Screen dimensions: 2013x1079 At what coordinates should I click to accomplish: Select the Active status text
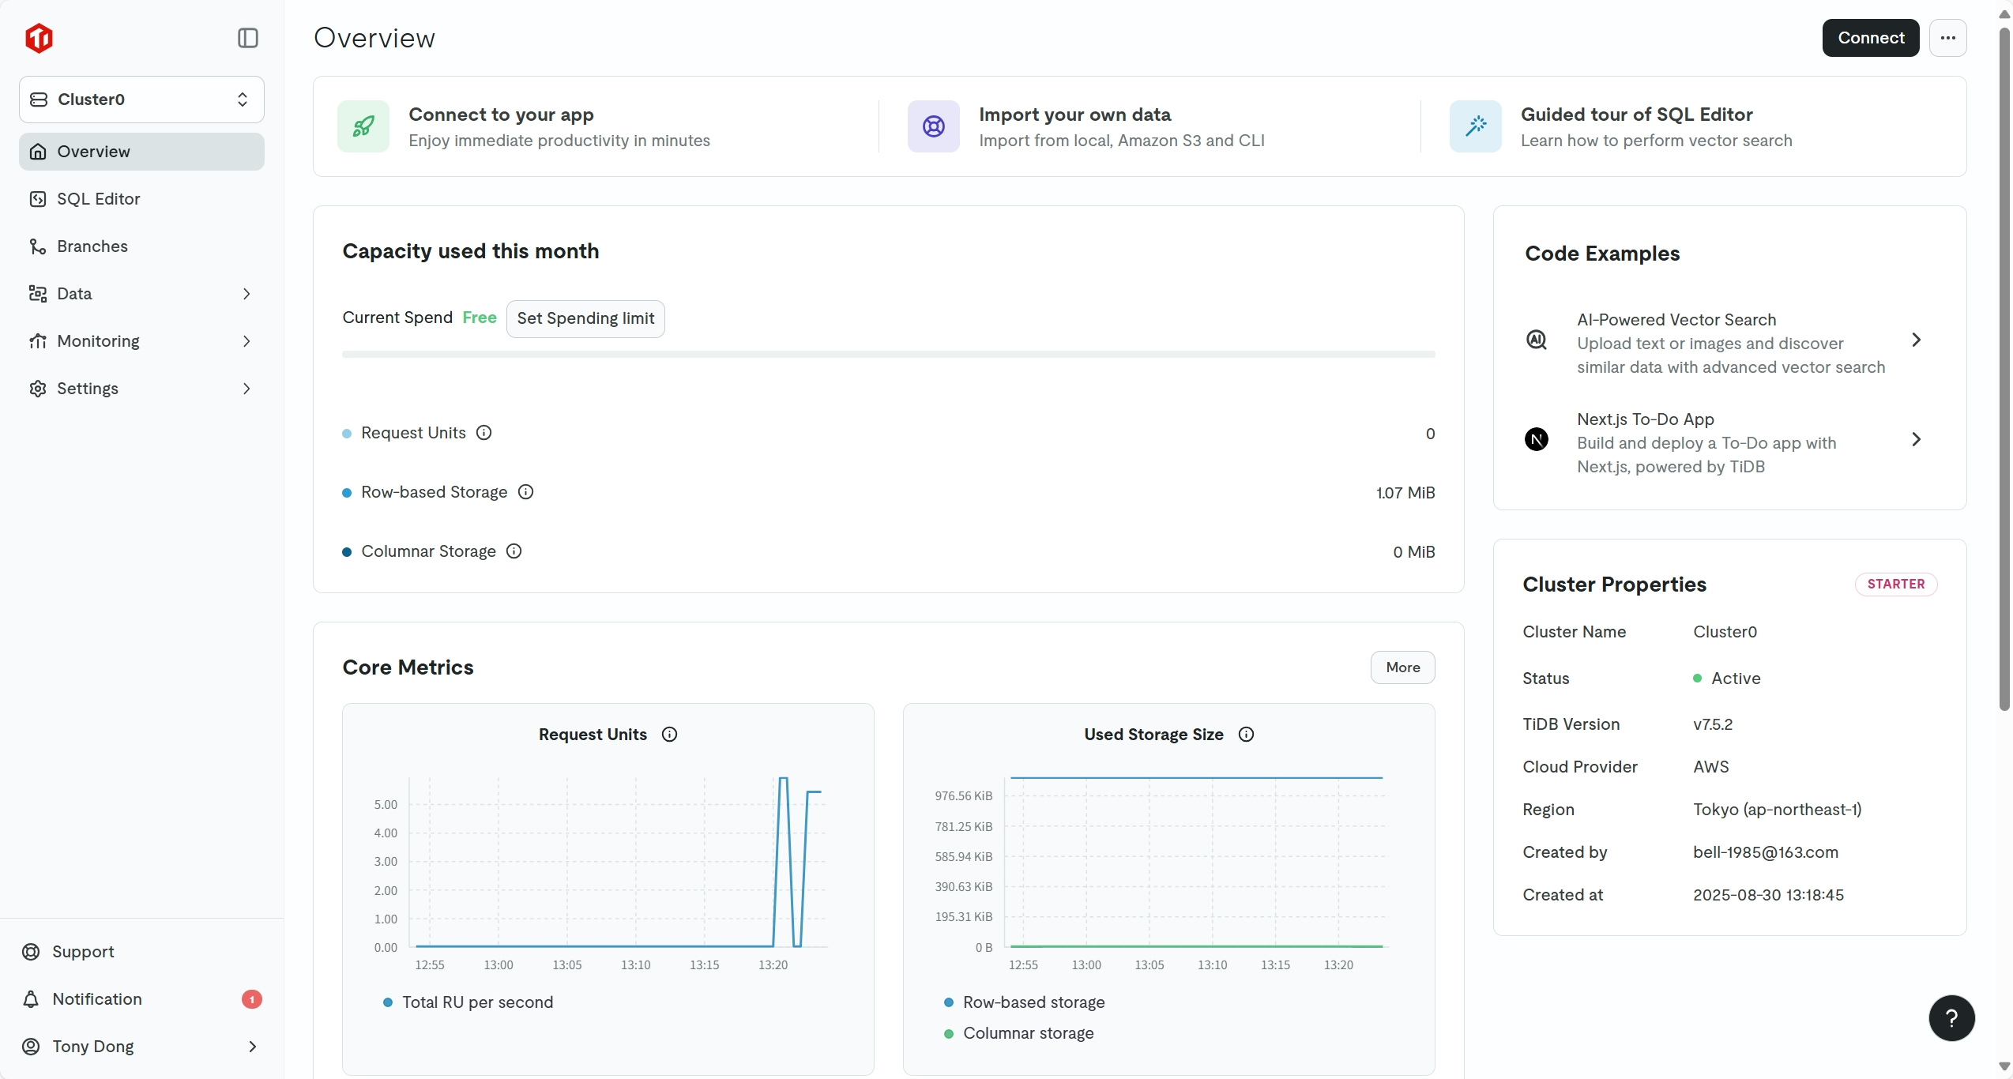click(1736, 679)
